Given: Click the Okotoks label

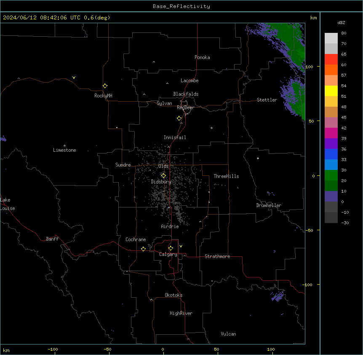Looking at the screenshot, I should 173,295.
